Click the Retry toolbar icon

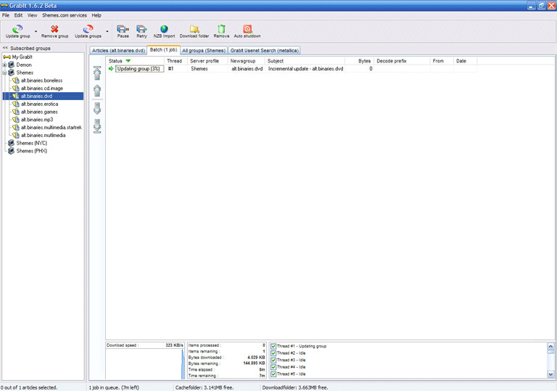click(141, 29)
